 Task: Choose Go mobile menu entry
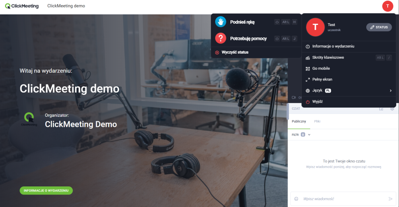321,68
